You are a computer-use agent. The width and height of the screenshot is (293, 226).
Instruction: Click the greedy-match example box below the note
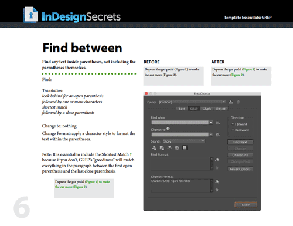[84, 188]
